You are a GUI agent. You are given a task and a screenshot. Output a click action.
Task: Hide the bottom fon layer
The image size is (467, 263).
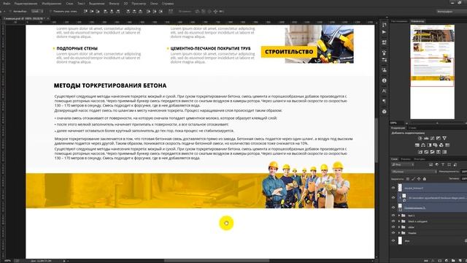(x=393, y=240)
